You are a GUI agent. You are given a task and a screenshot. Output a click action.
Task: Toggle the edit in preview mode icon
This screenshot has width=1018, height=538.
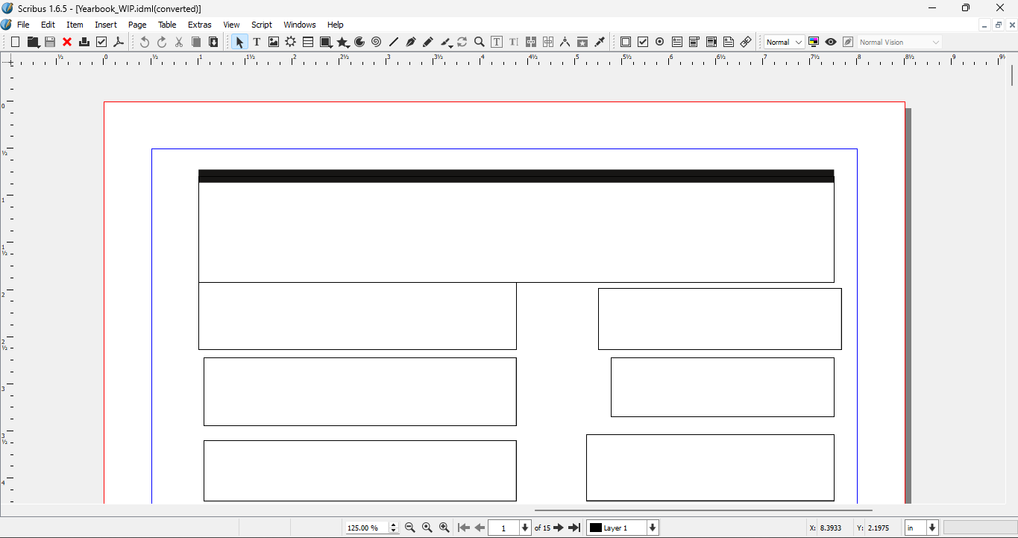tap(848, 43)
